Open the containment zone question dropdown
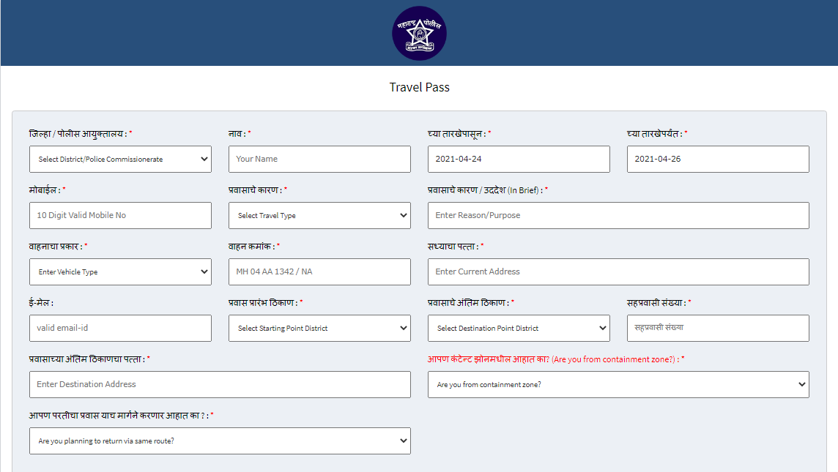Viewport: 838px width, 472px height. 618,384
